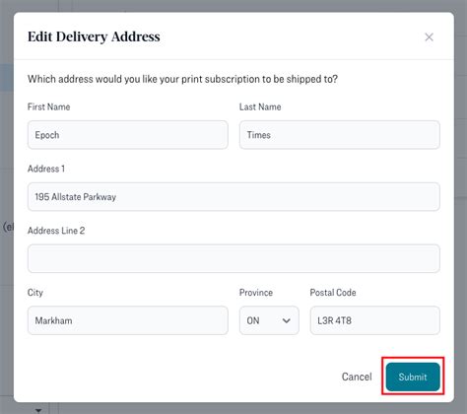Open the Province dropdown showing ON
The image size is (467, 414).
click(269, 320)
